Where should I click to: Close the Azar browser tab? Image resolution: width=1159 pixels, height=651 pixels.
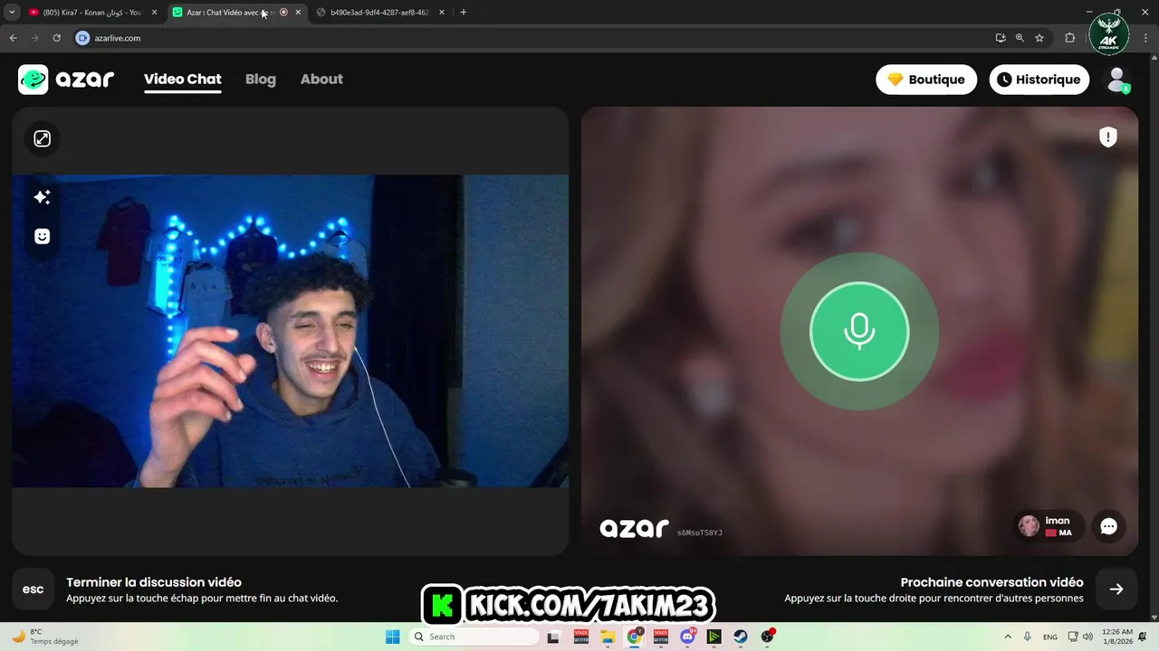click(x=298, y=13)
